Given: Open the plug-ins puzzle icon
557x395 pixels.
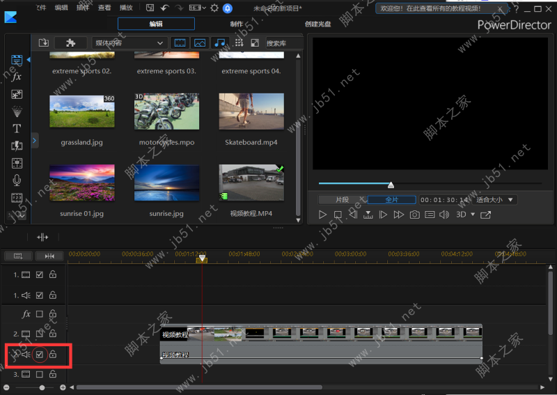Looking at the screenshot, I should click(71, 42).
